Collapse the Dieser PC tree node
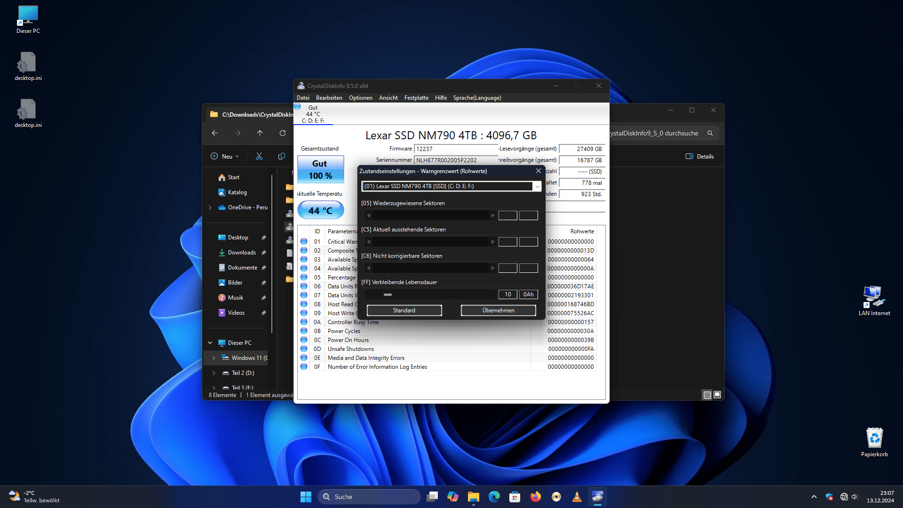903x508 pixels. tap(210, 343)
